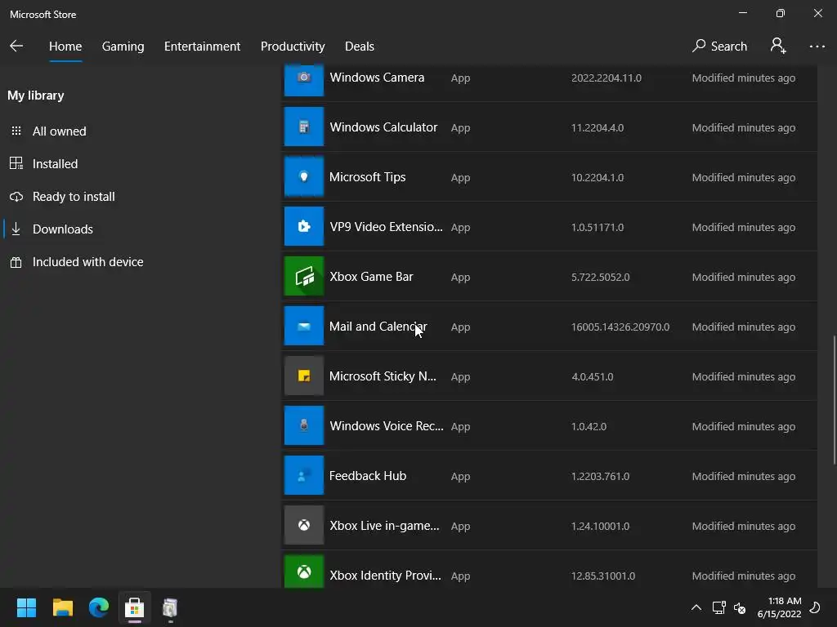Image resolution: width=837 pixels, height=627 pixels.
Task: Click the Xbox Game Bar icon
Action: (304, 276)
